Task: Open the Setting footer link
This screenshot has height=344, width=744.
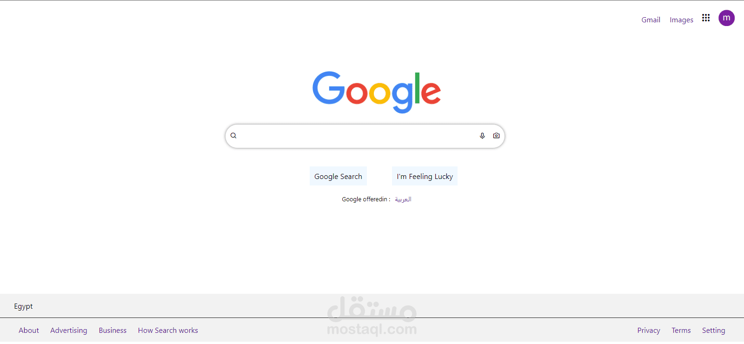Action: click(713, 331)
